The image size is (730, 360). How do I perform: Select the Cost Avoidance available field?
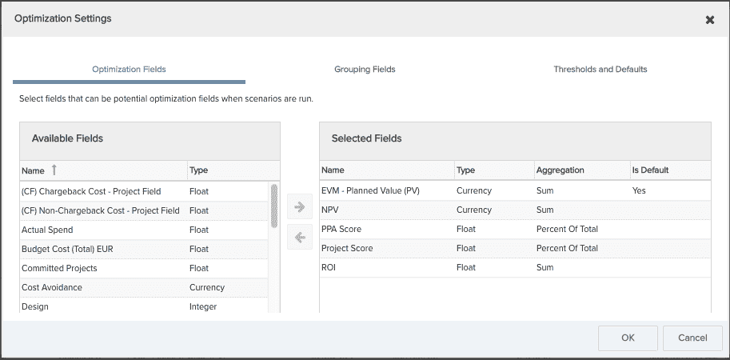pos(144,288)
